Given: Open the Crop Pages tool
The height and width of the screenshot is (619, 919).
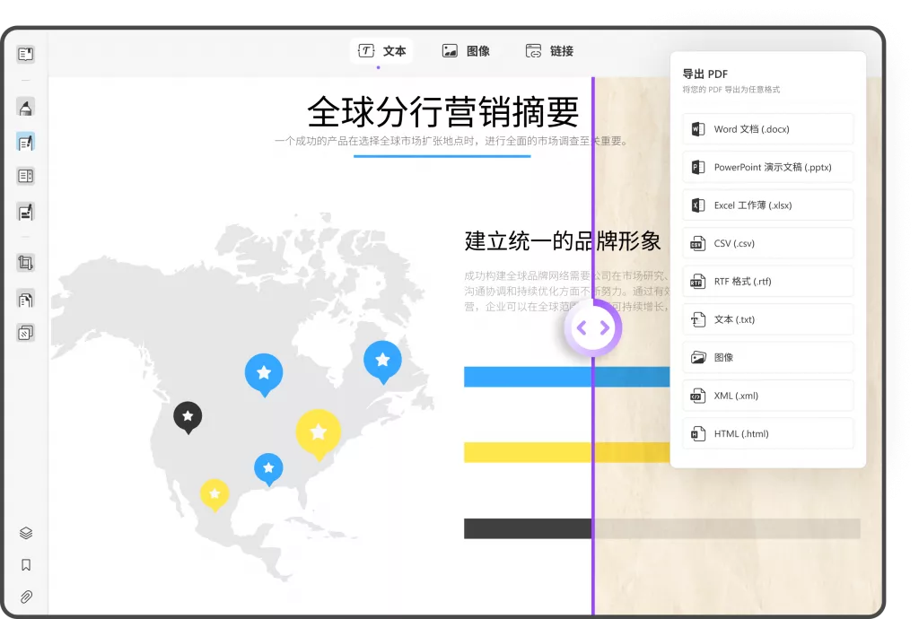Looking at the screenshot, I should (25, 263).
